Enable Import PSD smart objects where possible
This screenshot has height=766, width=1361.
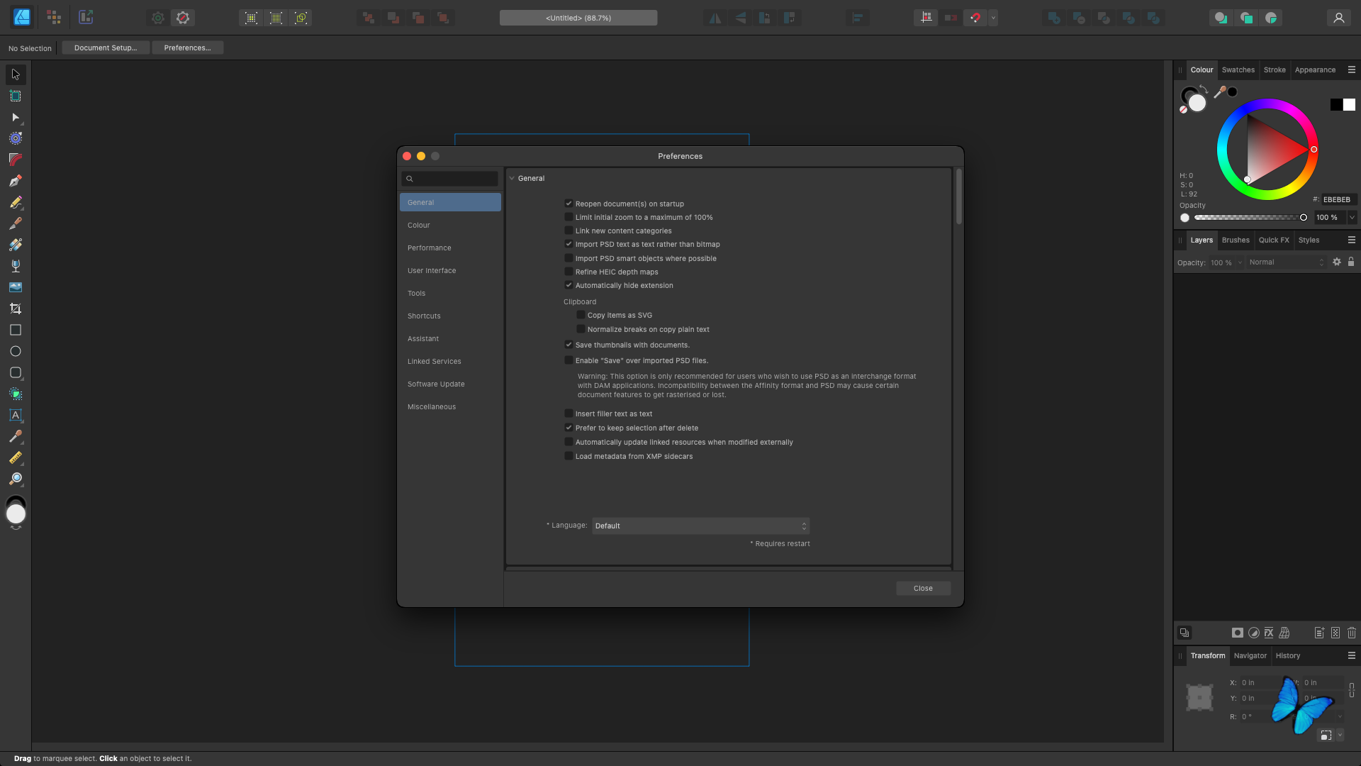point(569,258)
